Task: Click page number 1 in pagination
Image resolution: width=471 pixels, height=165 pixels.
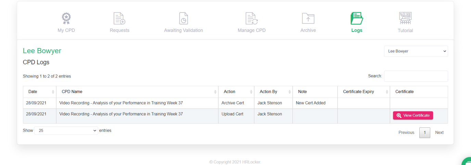Action: point(424,133)
